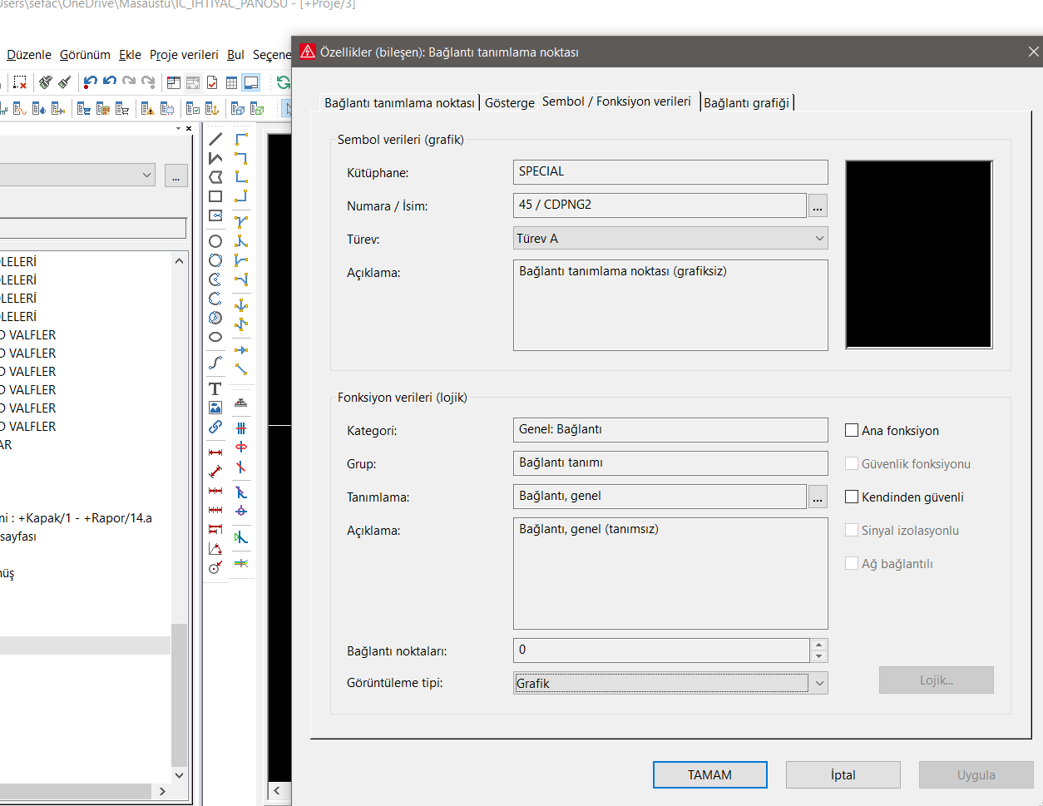Select the linear dimension tool

coord(215,452)
